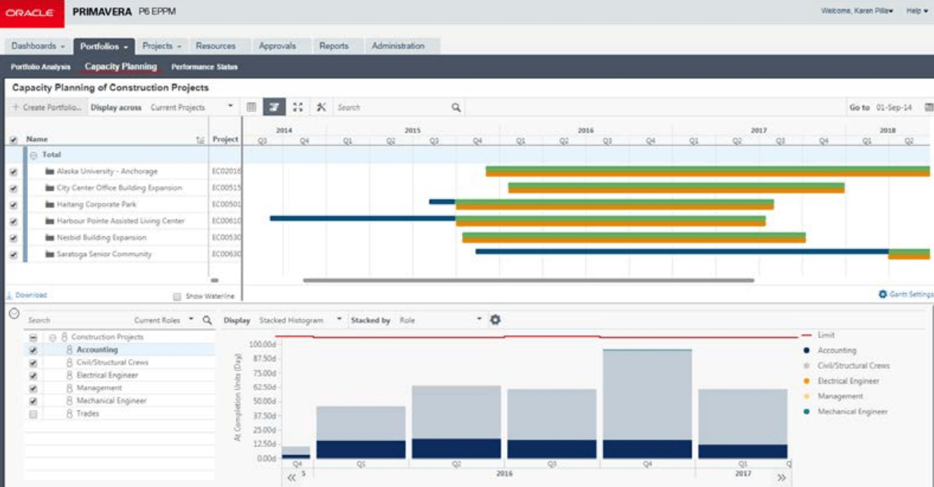Image resolution: width=934 pixels, height=487 pixels.
Task: Click the City Center Office folder icon
Action: (x=50, y=188)
